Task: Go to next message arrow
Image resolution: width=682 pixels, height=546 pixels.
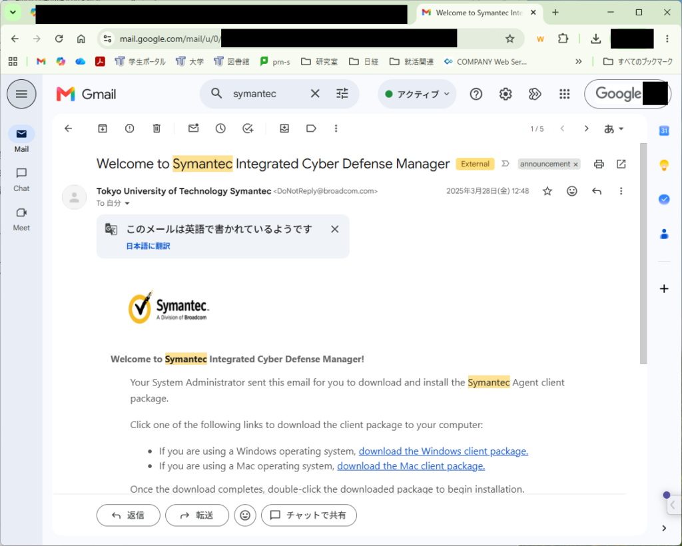Action: (586, 129)
